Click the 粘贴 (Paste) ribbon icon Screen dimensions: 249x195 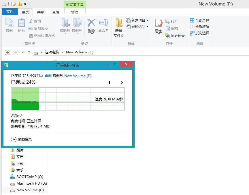[x=21, y=26]
